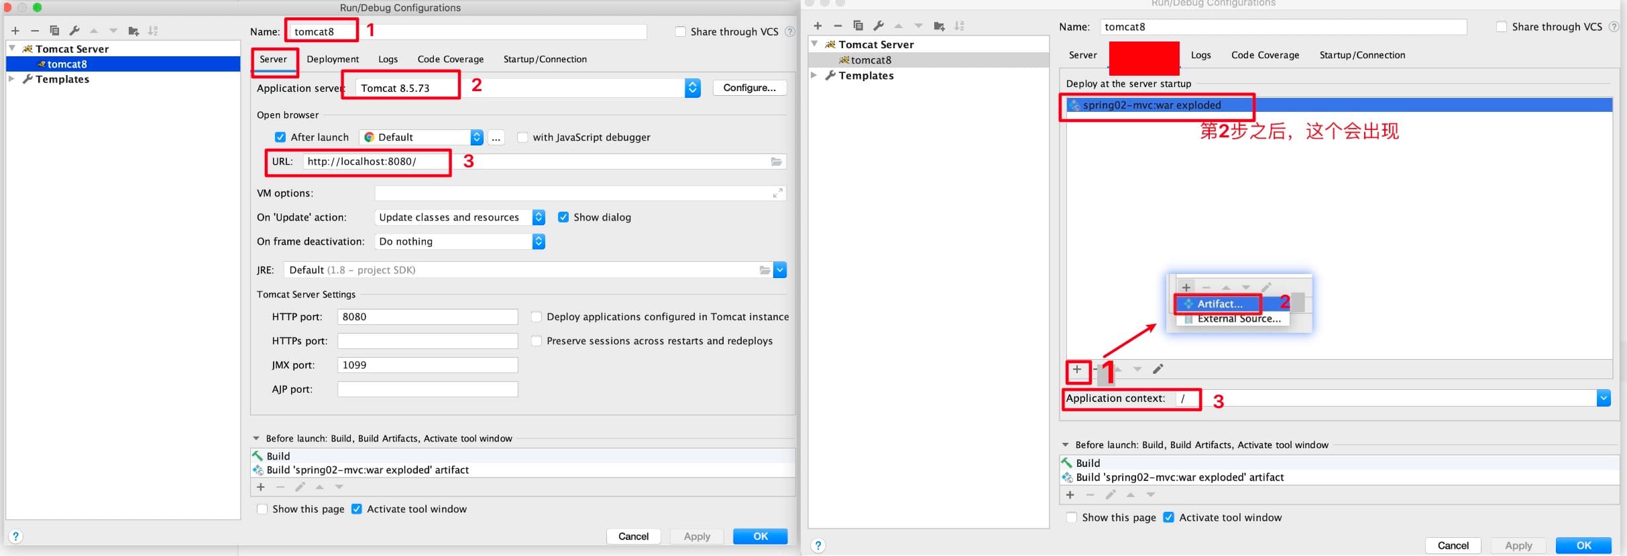Wrench defaults icon in right window toolbar
The height and width of the screenshot is (556, 1627).
click(878, 26)
